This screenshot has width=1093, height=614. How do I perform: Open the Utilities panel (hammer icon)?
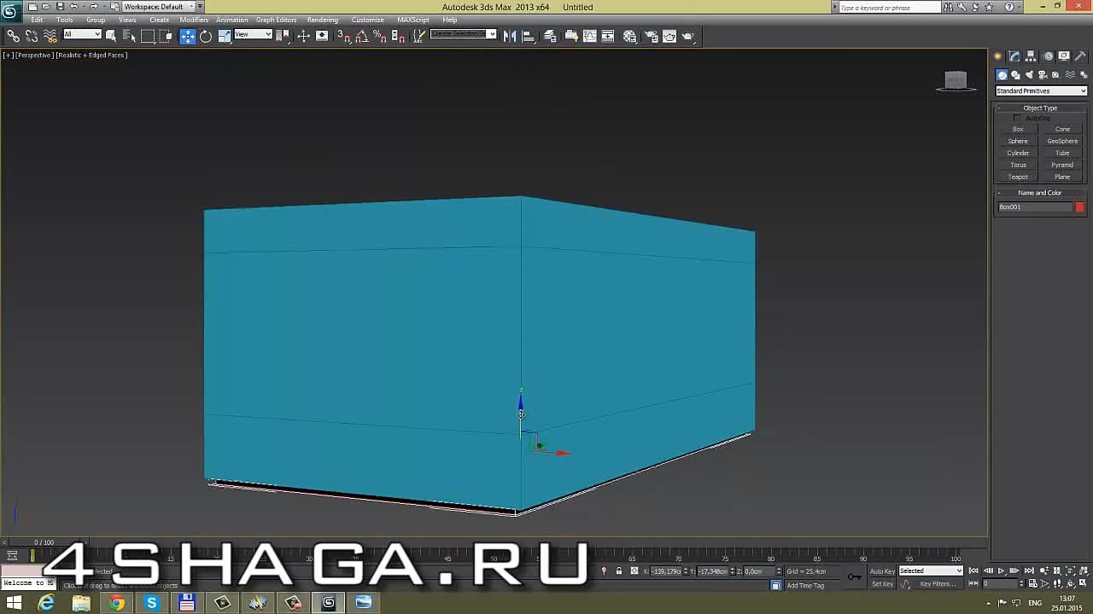1079,56
